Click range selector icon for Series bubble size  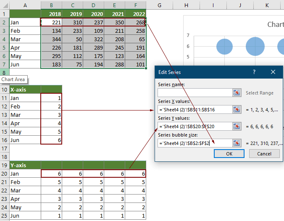pos(237,143)
